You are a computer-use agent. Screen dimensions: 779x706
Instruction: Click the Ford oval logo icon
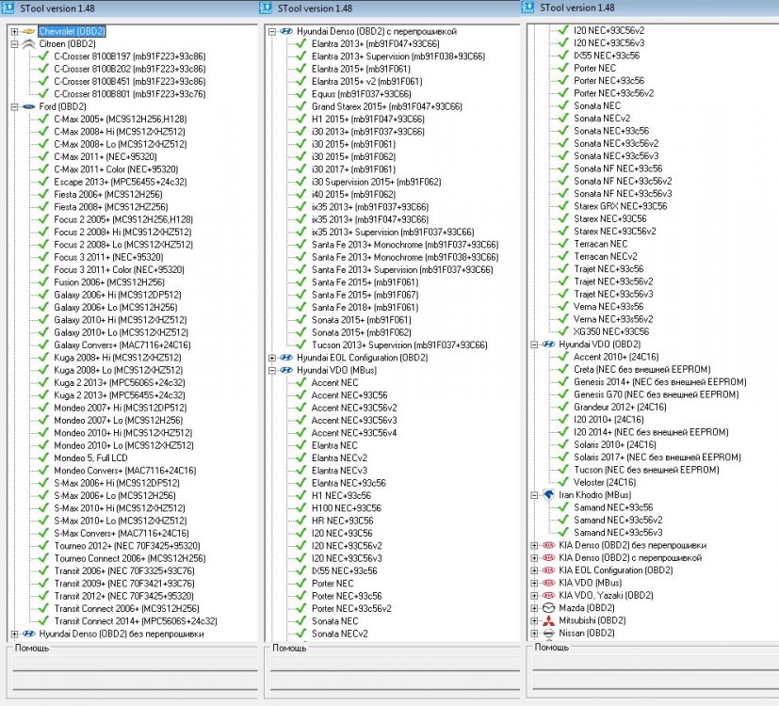[28, 106]
